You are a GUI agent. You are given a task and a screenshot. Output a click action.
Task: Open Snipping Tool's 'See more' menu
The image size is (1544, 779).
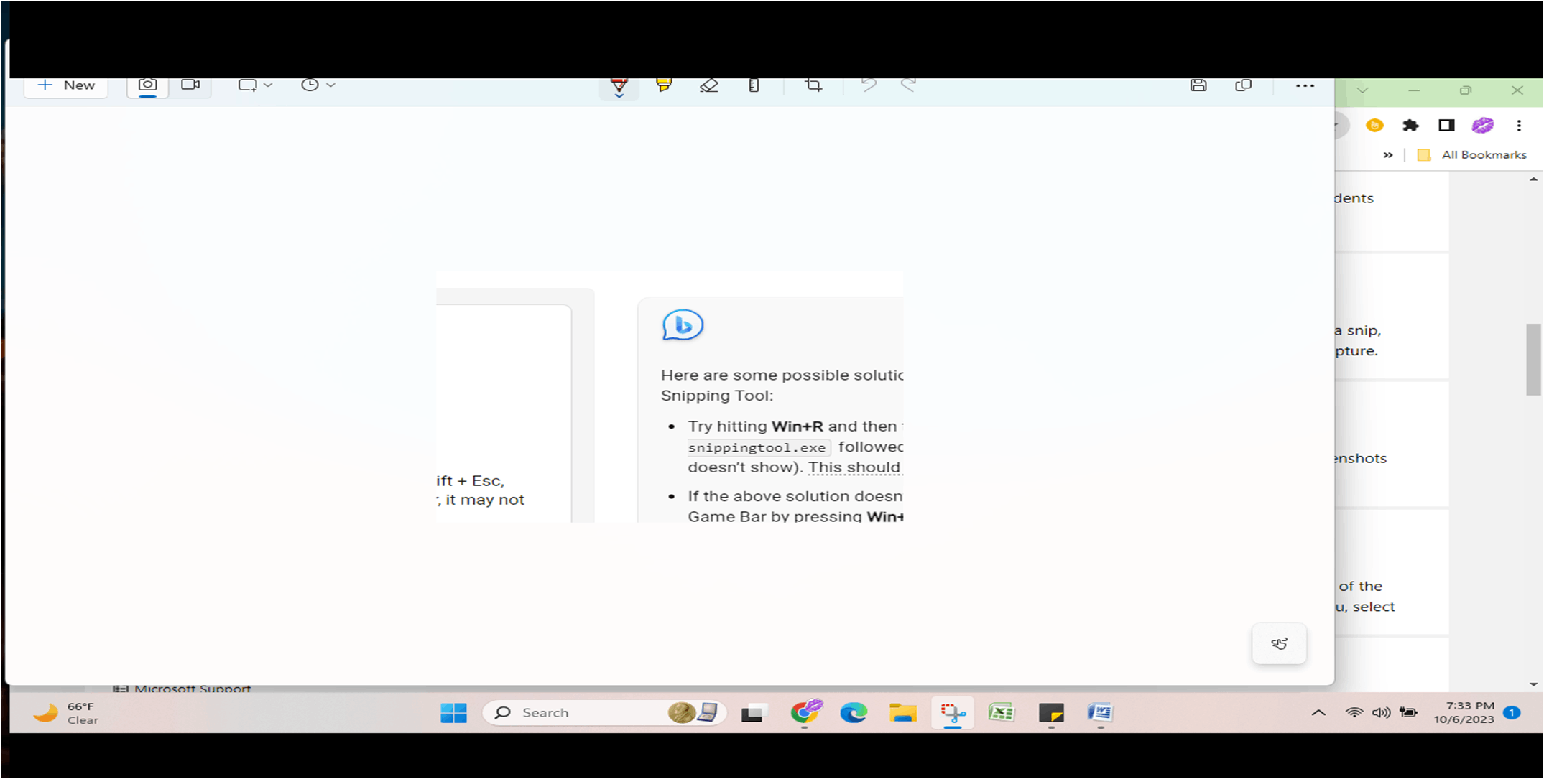[x=1305, y=85]
